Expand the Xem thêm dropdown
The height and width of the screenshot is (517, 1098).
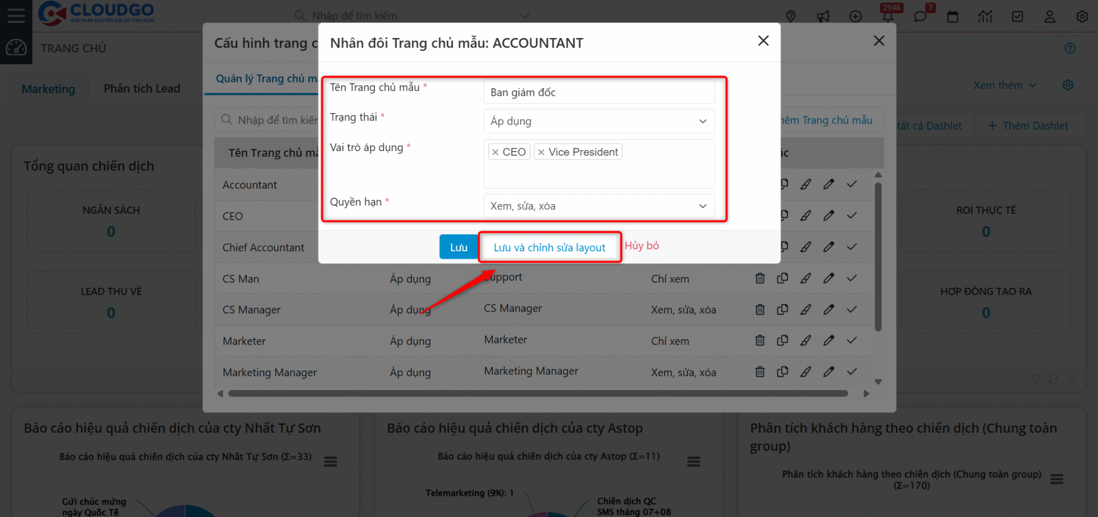coord(1005,85)
